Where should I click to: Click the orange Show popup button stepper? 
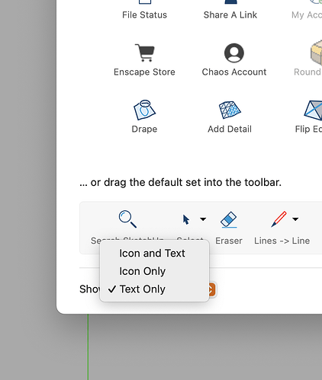[x=212, y=289]
